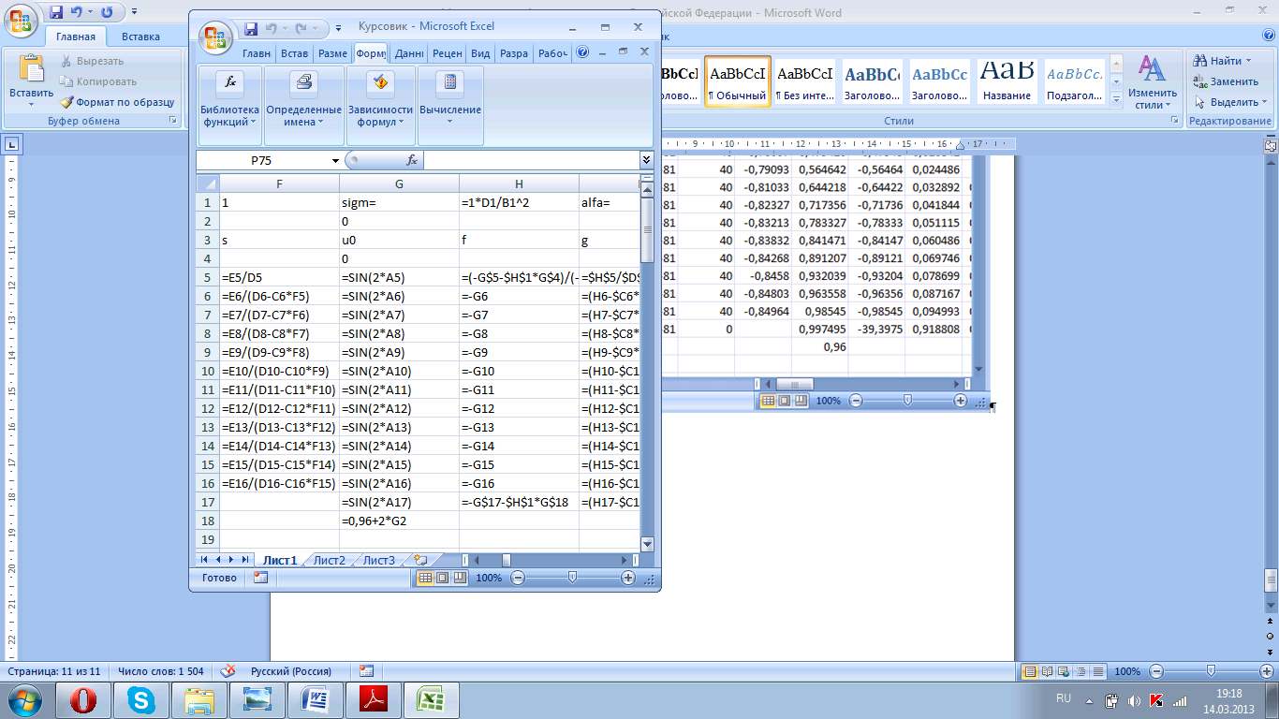Zoom in Excel status bar plus

point(628,578)
